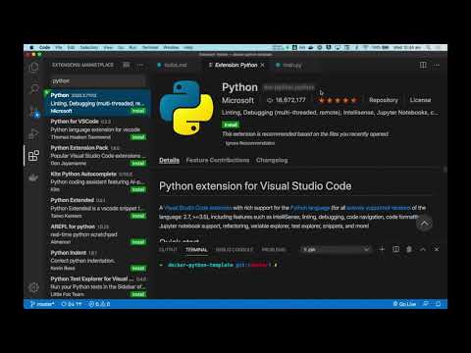Click the scroll-to-top round arrow button
Image resolution: width=471 pixels, height=353 pixels.
tap(424, 224)
